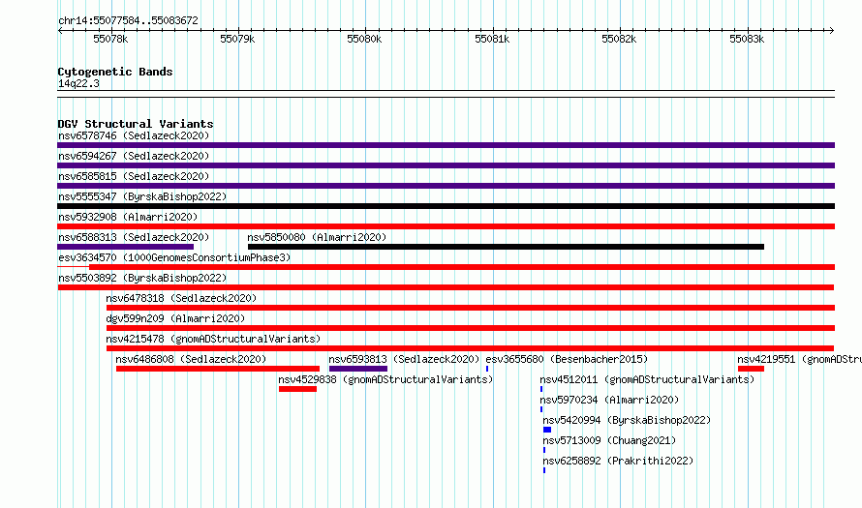The height and width of the screenshot is (508, 862).
Task: Open the nsv5503892 (ByrskaBishop2022) label
Action: click(x=142, y=278)
